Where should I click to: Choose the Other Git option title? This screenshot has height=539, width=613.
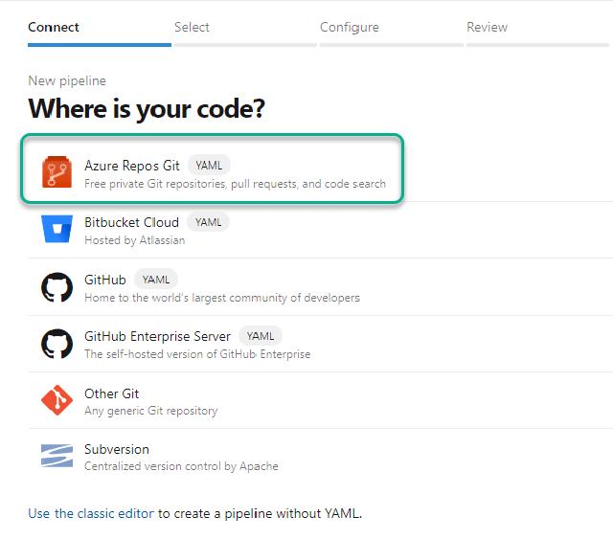coord(112,393)
